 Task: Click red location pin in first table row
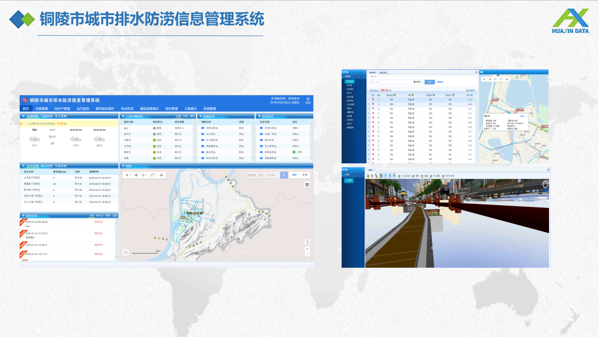click(373, 99)
